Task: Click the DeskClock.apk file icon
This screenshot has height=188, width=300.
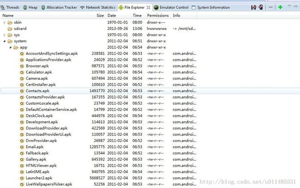Action: point(22,116)
